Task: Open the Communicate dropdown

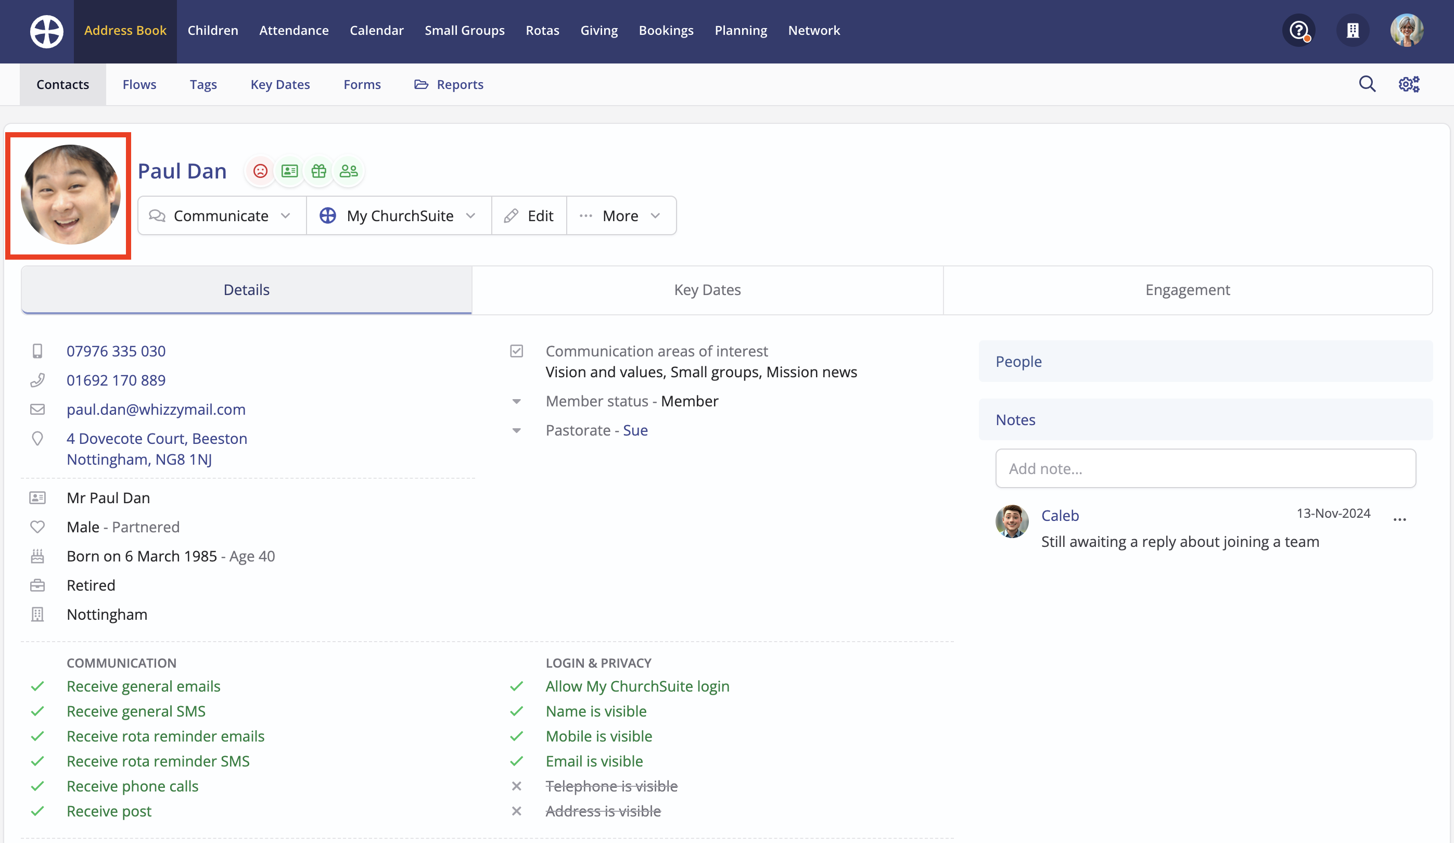Action: click(x=222, y=216)
